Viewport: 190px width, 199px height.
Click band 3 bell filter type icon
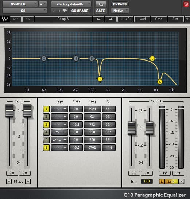(57, 125)
